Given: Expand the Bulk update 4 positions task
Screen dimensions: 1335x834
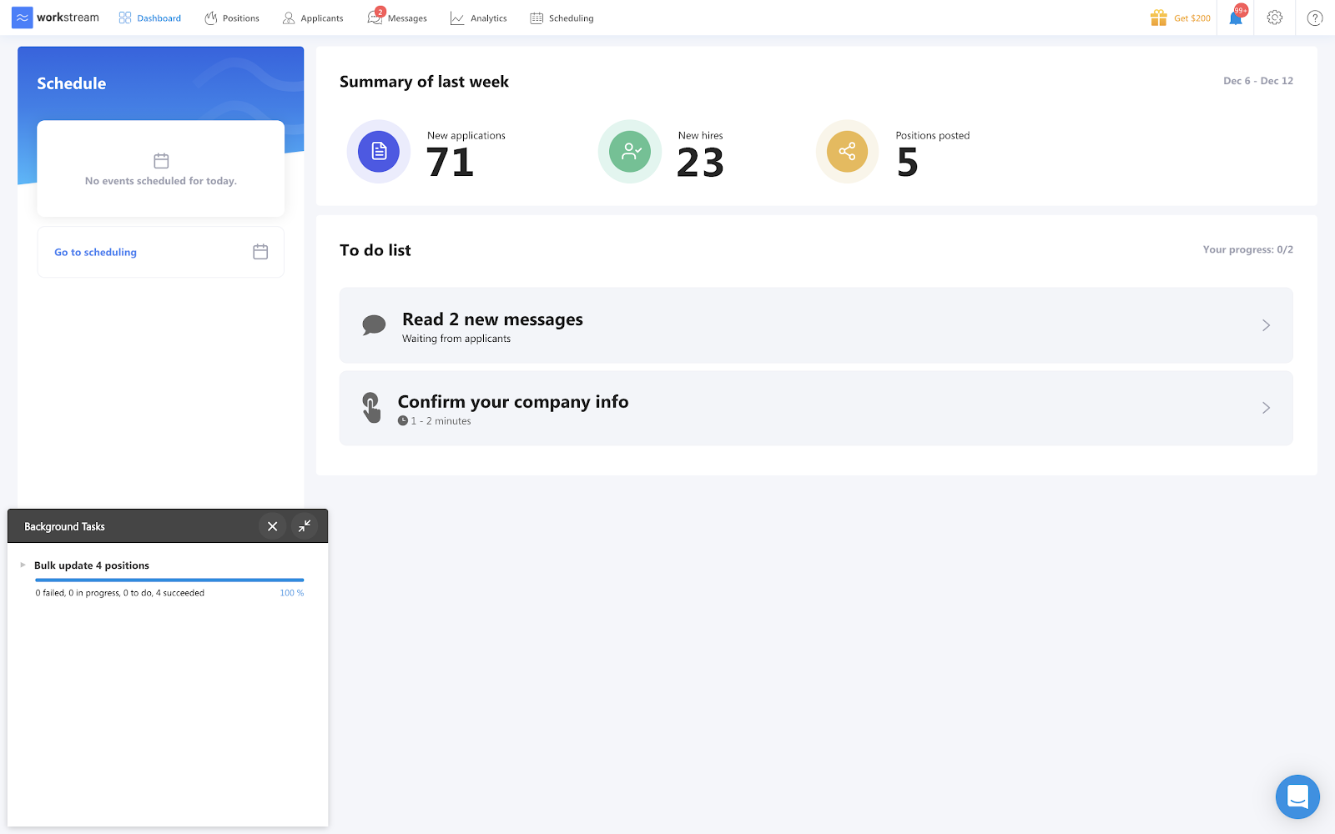Looking at the screenshot, I should coord(23,565).
